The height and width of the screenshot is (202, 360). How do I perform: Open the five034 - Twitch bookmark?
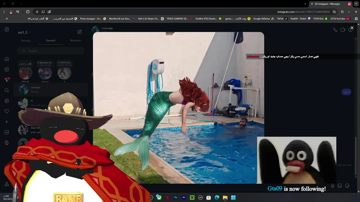(300, 19)
